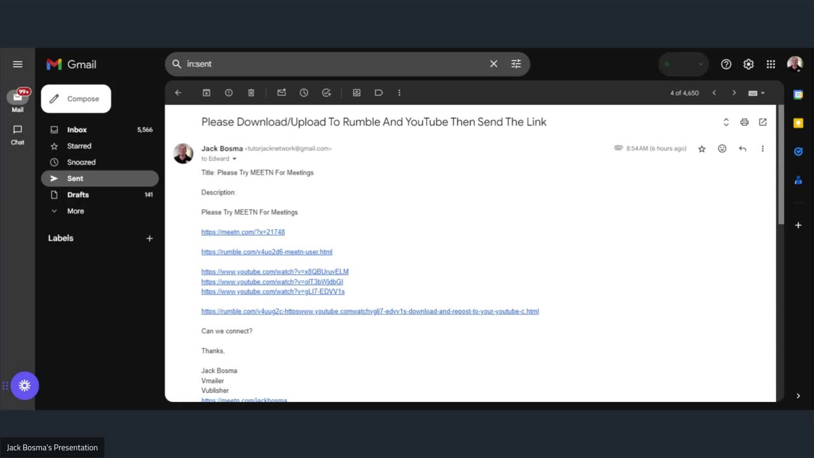The width and height of the screenshot is (814, 458).
Task: Move this email to a folder
Action: point(357,93)
